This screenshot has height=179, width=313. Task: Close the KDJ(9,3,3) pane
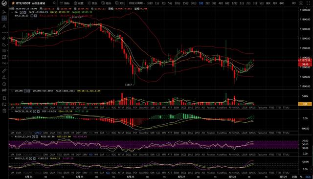34,158
